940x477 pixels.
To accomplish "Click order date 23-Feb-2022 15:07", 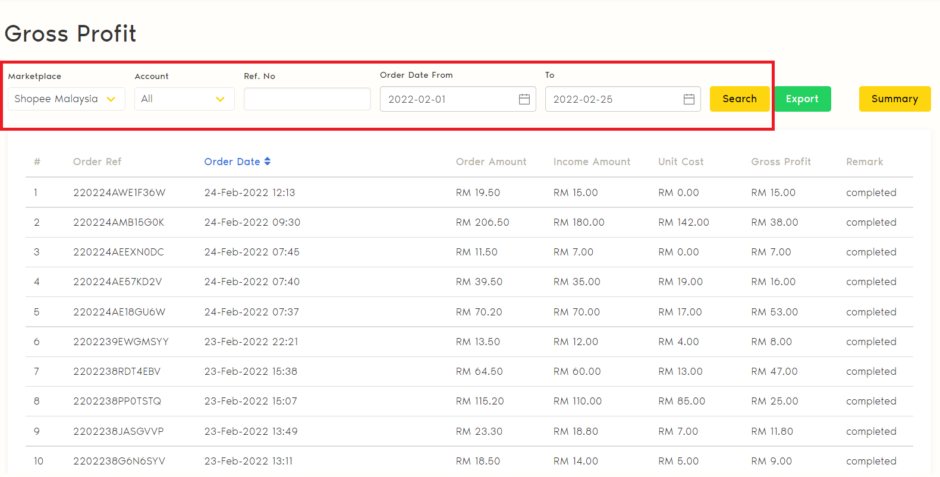I will [251, 401].
